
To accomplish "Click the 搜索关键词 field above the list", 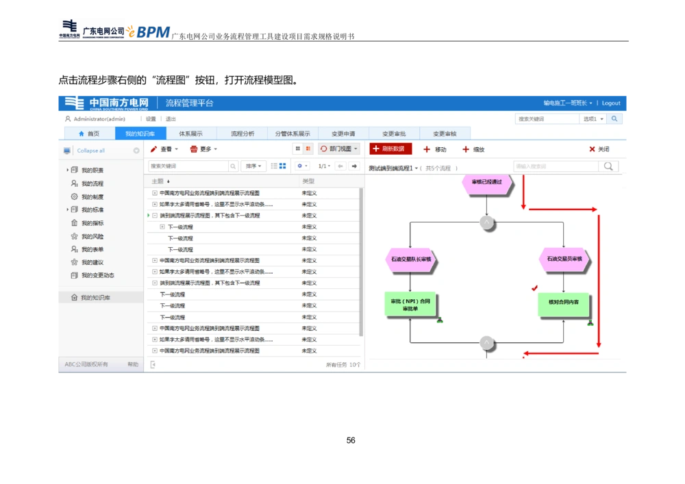I will [x=188, y=166].
